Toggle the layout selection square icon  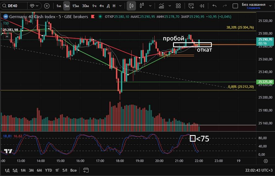tap(235, 6)
